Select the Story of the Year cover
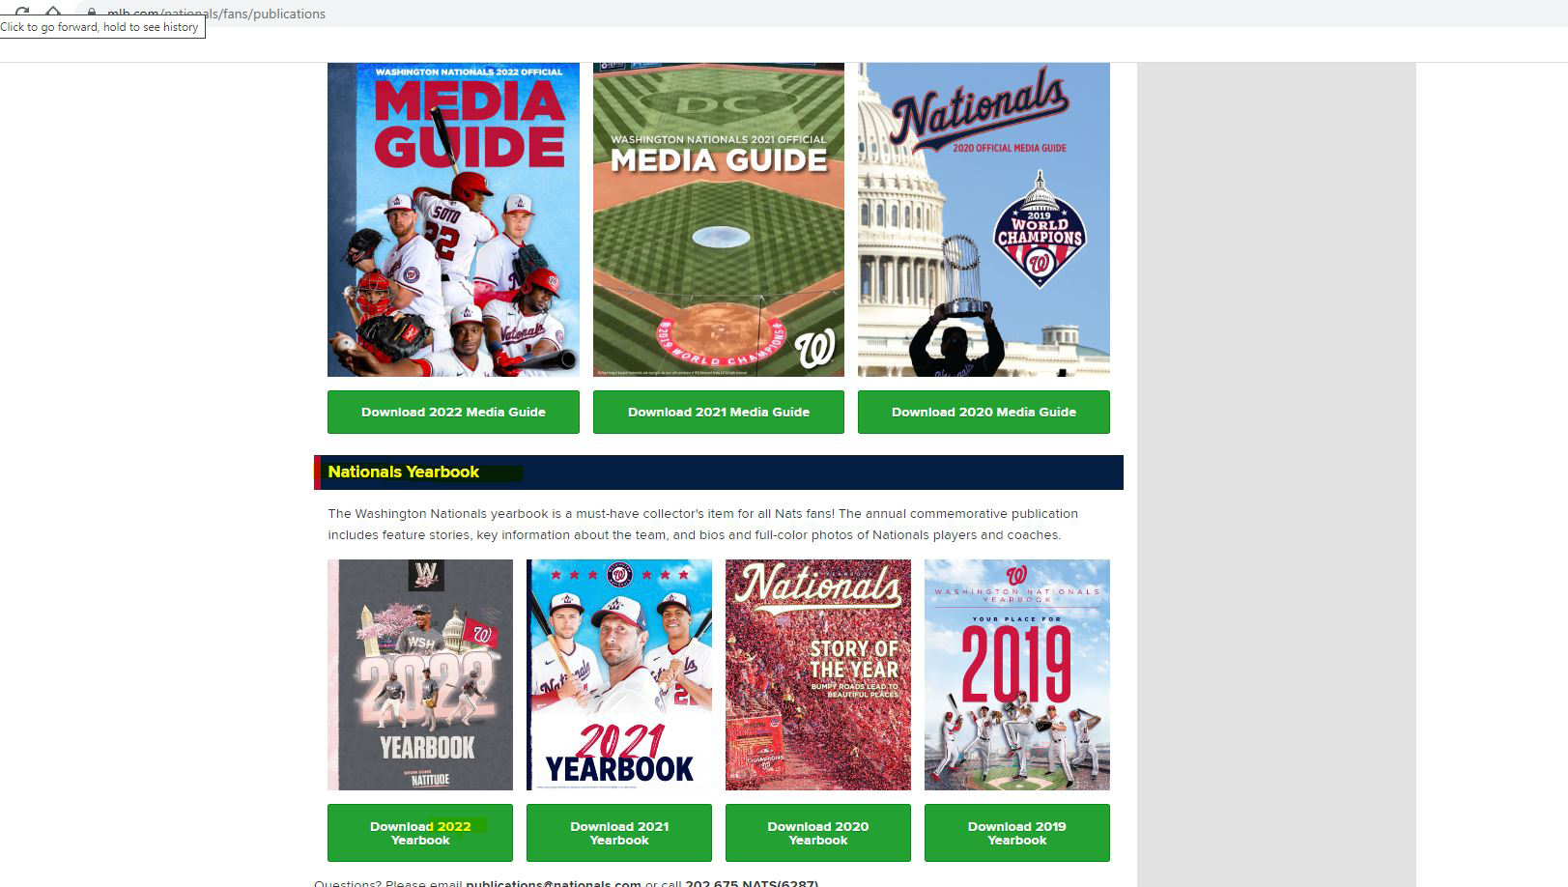The width and height of the screenshot is (1568, 887). [x=818, y=674]
